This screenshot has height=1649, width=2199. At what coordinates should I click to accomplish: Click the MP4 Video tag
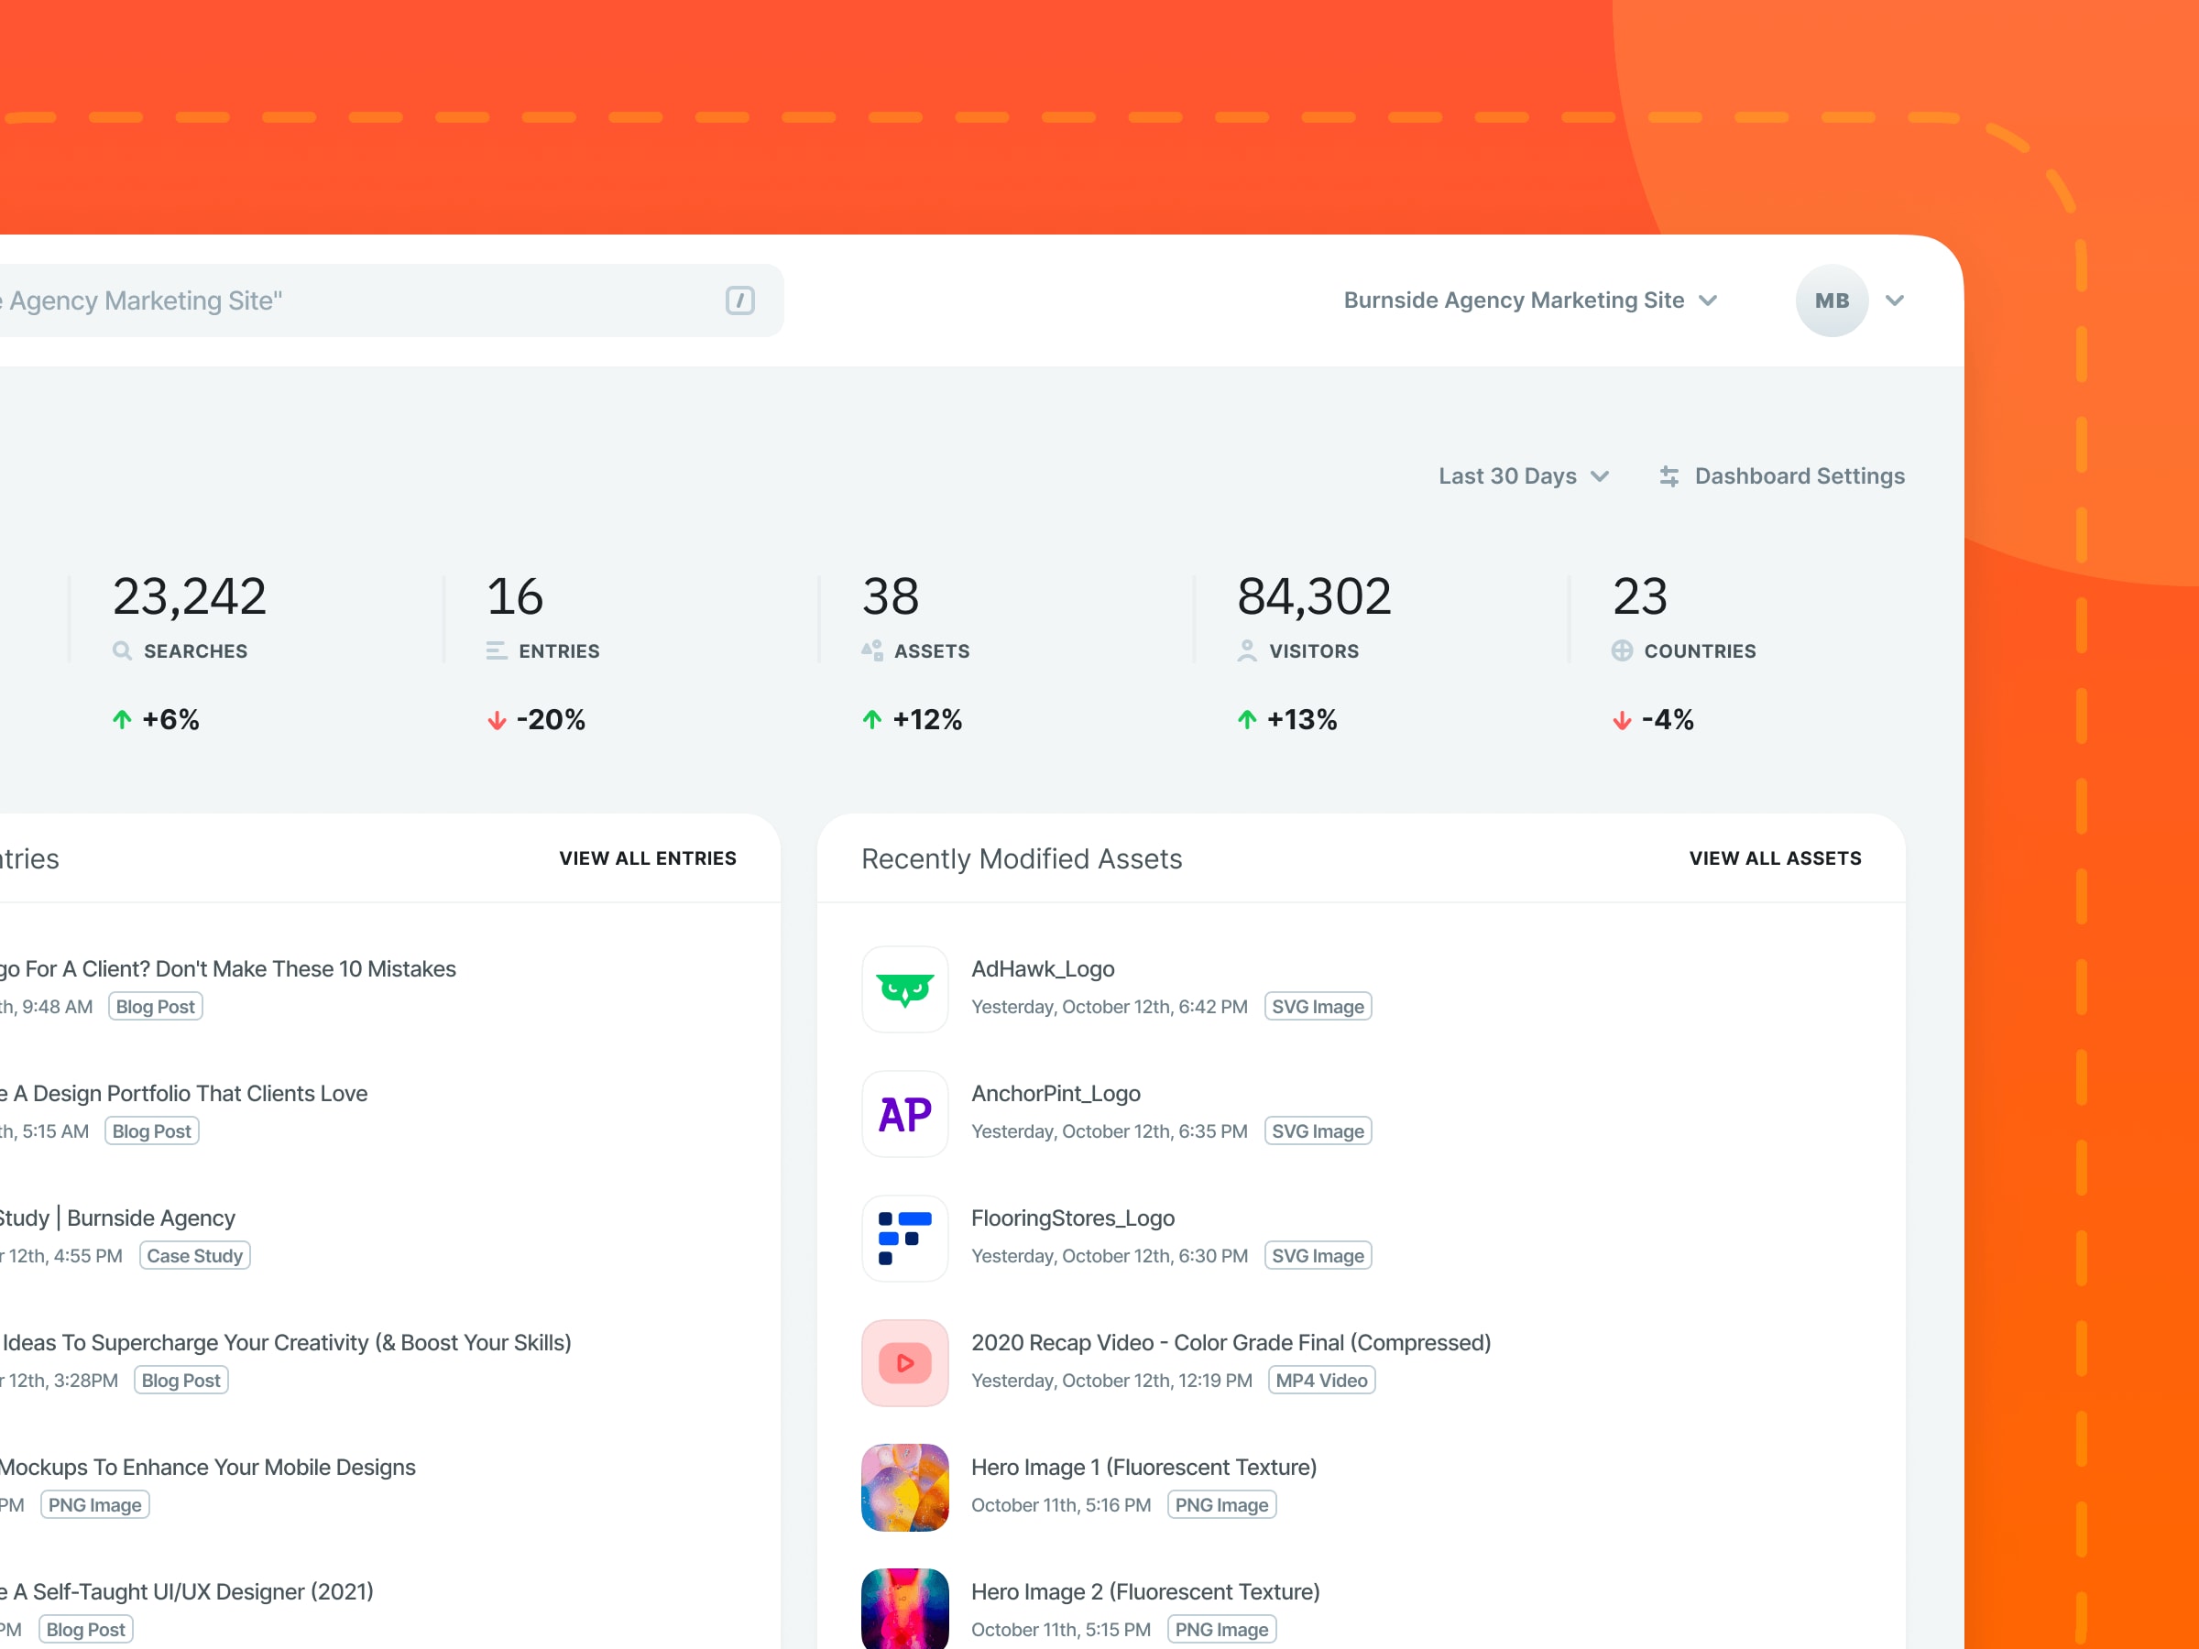point(1321,1381)
